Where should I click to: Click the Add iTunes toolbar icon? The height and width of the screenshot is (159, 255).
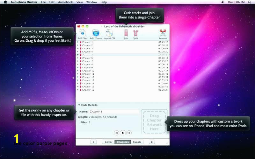96,33
